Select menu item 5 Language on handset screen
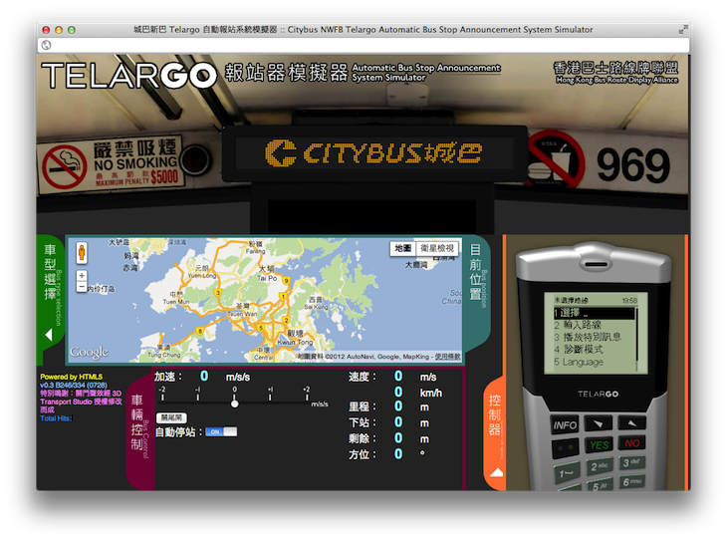The height and width of the screenshot is (541, 727). tap(579, 362)
